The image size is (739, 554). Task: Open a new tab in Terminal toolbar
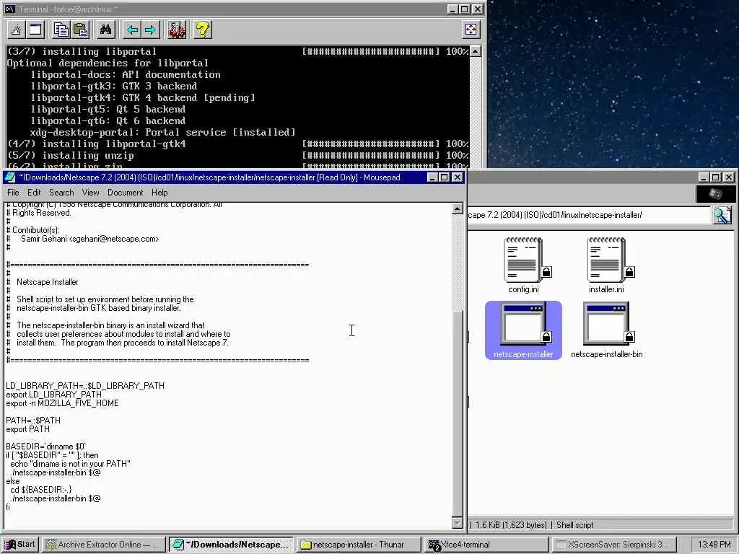coord(16,30)
